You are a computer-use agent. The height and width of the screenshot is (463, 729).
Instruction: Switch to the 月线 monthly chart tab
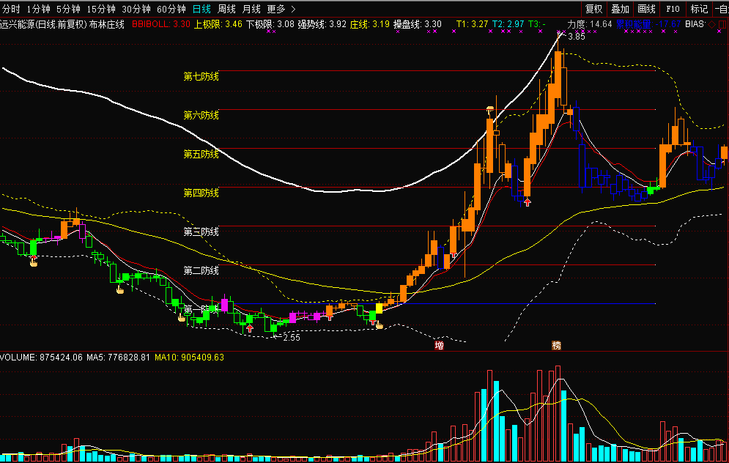[251, 9]
